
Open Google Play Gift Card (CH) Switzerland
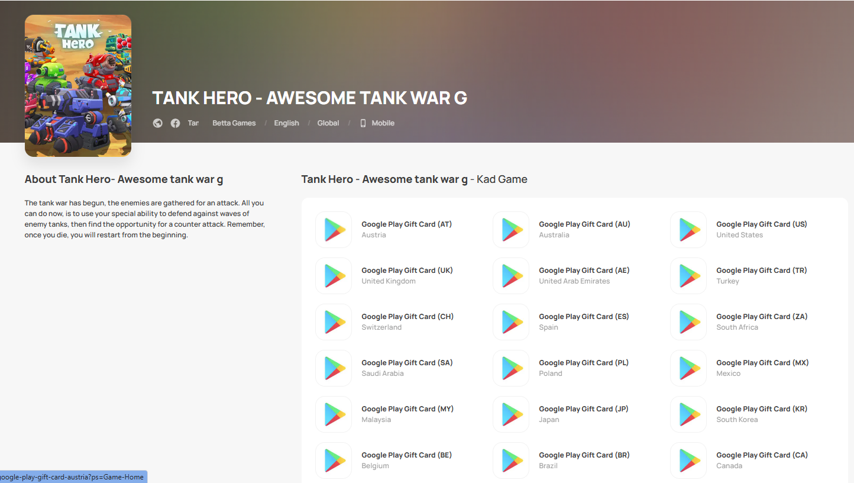tap(407, 321)
